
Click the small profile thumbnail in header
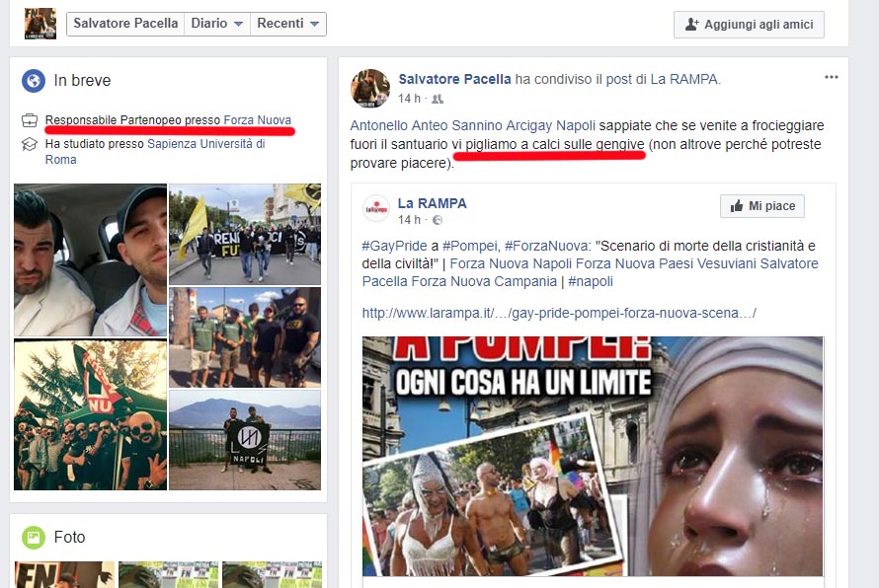click(40, 24)
